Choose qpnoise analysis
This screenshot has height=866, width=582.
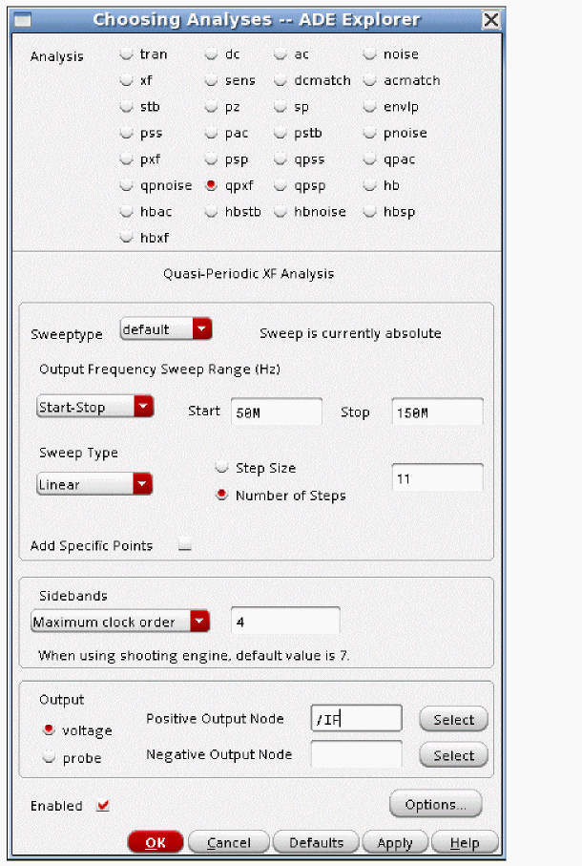pyautogui.click(x=127, y=185)
